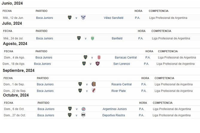Open the River Plate team link
Image resolution: width=200 pixels, height=133 pixels.
click(118, 91)
